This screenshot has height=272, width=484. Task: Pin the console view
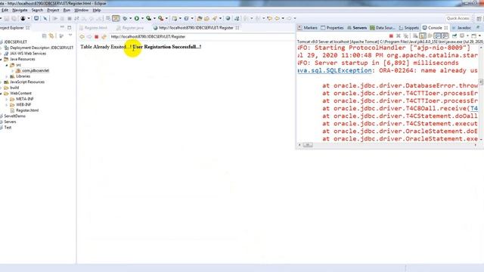pos(455,36)
